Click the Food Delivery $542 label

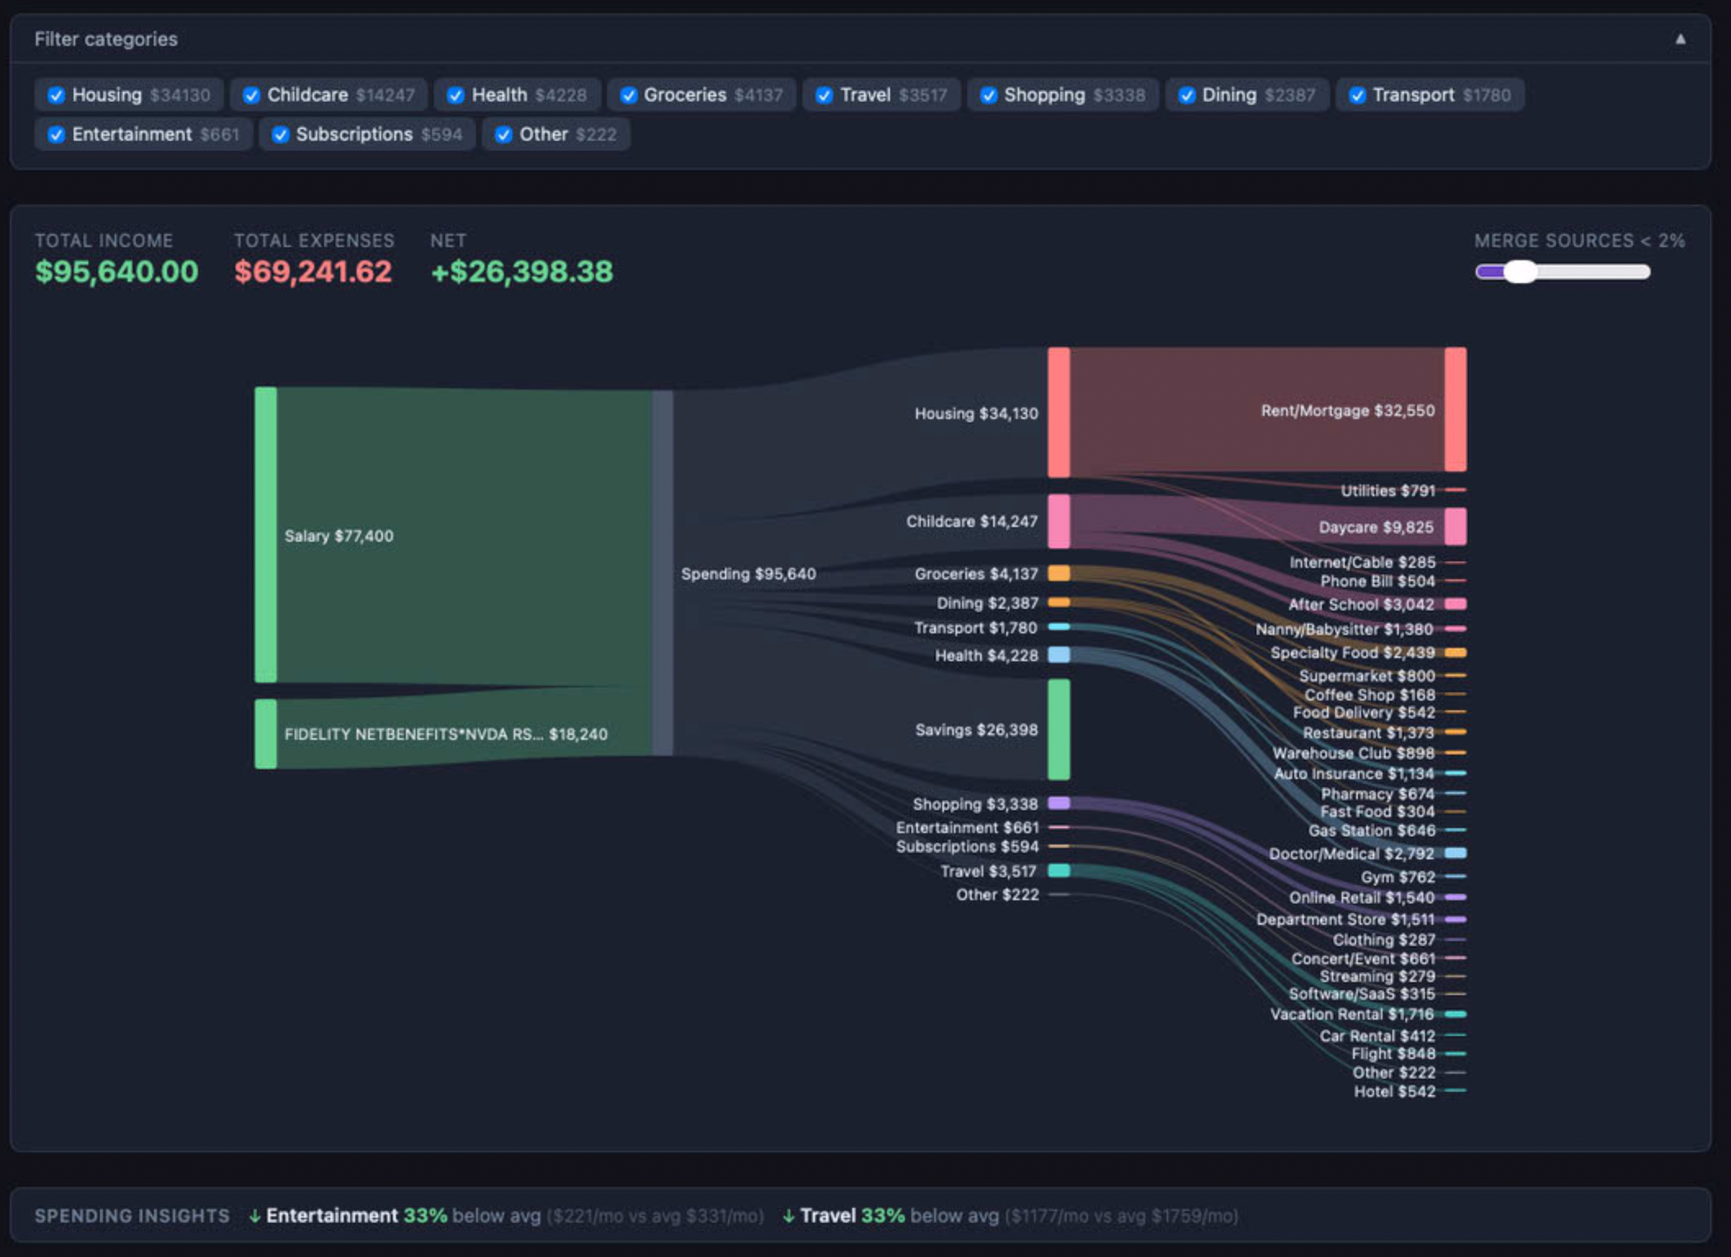1364,713
